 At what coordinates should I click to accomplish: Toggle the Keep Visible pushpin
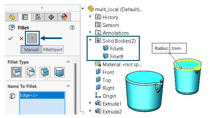32,38
